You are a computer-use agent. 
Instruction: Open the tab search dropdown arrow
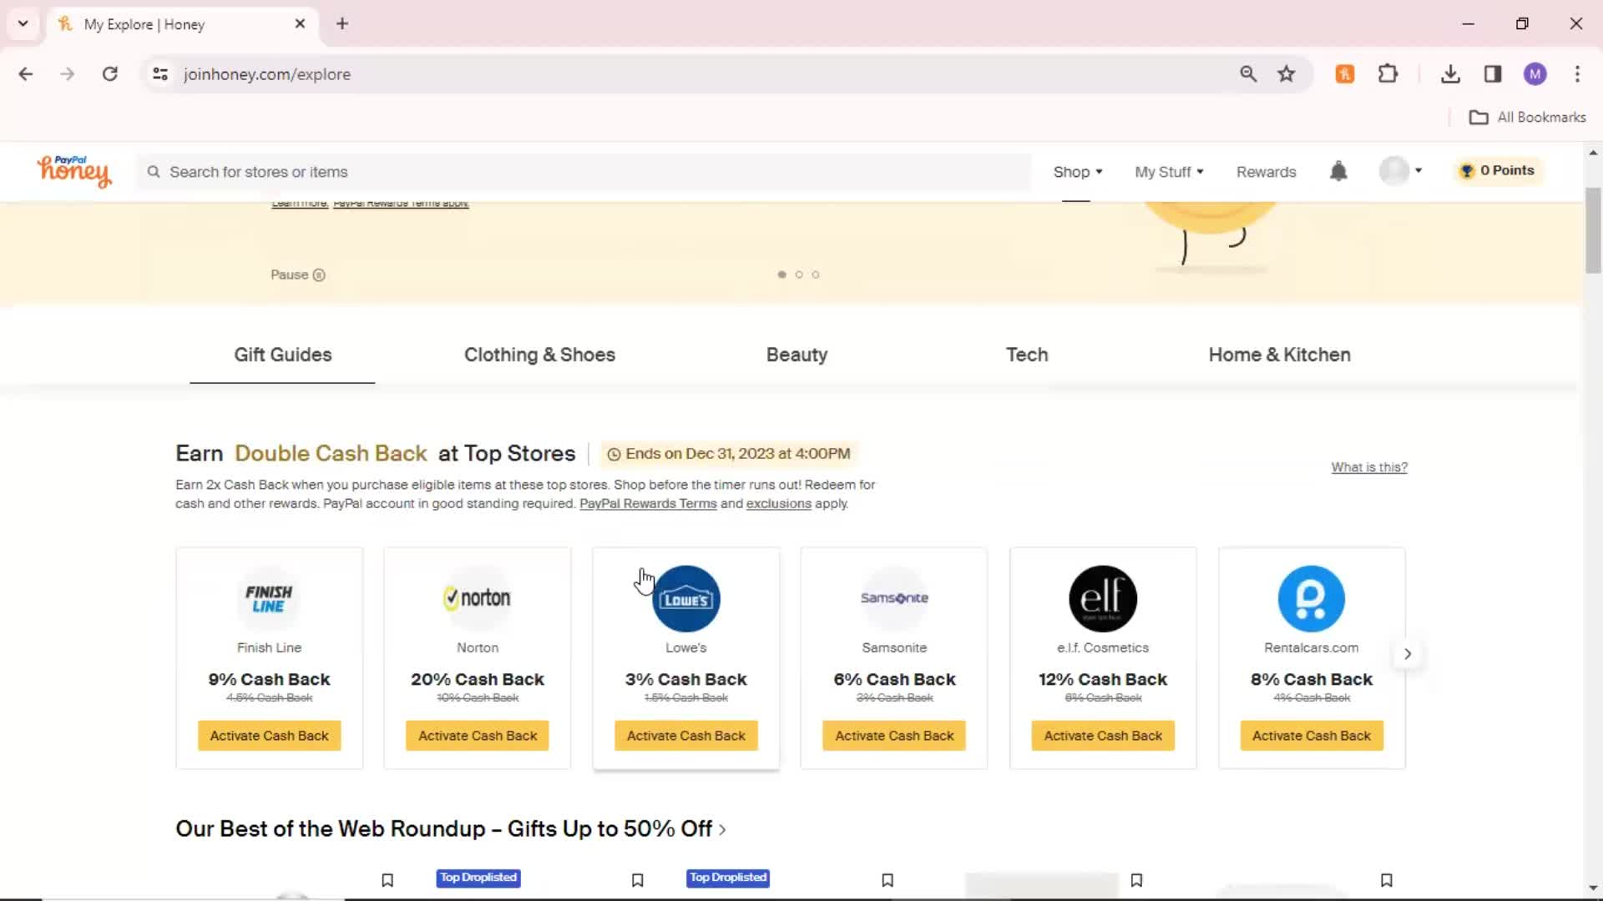(x=23, y=23)
